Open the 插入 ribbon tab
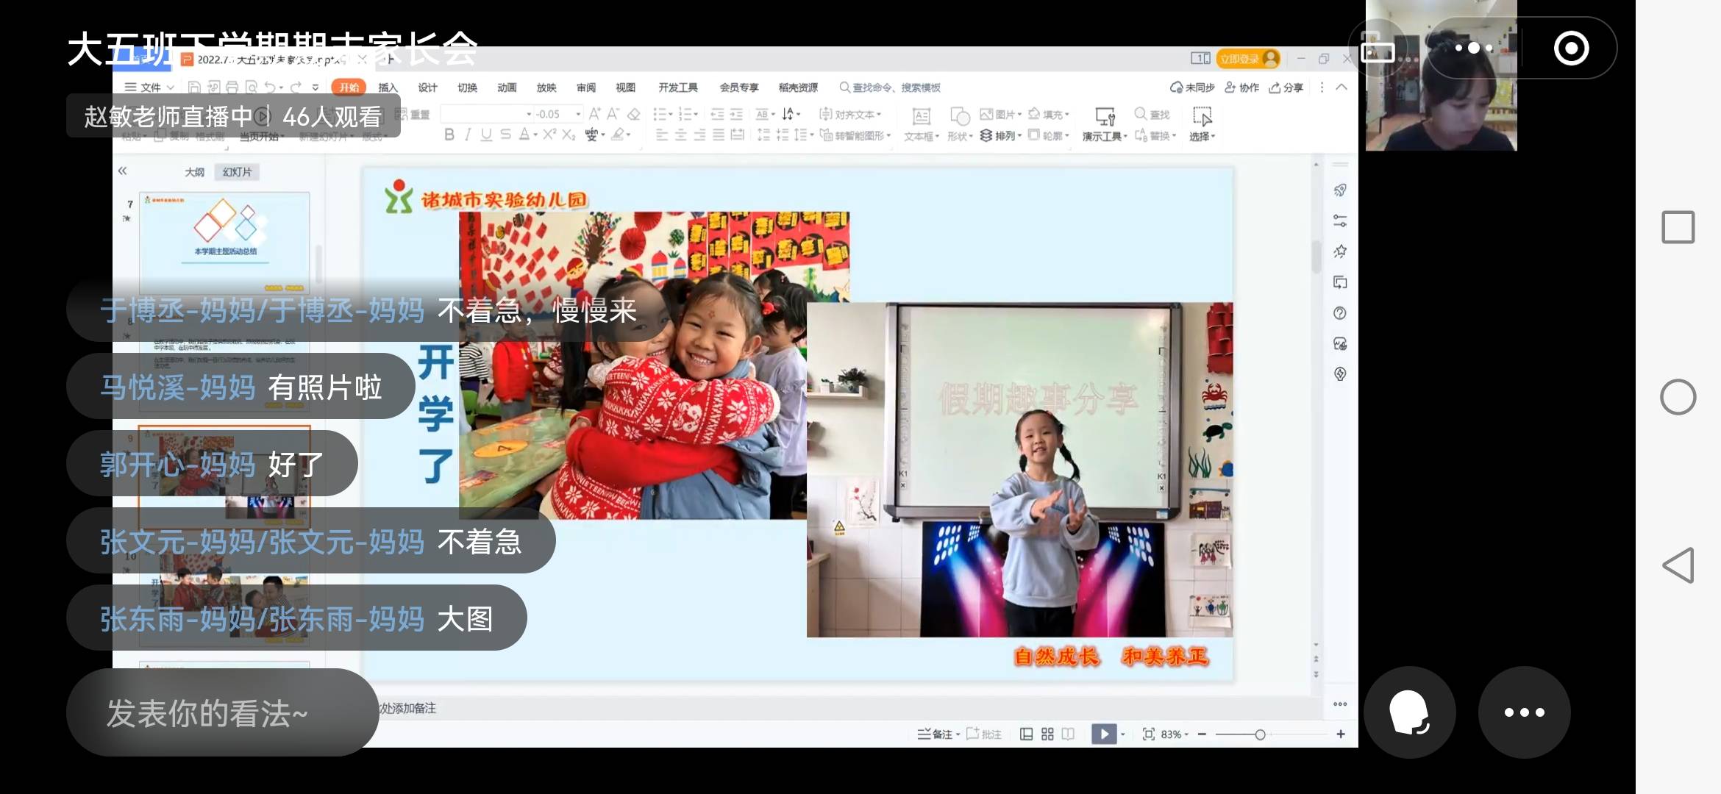 click(388, 87)
